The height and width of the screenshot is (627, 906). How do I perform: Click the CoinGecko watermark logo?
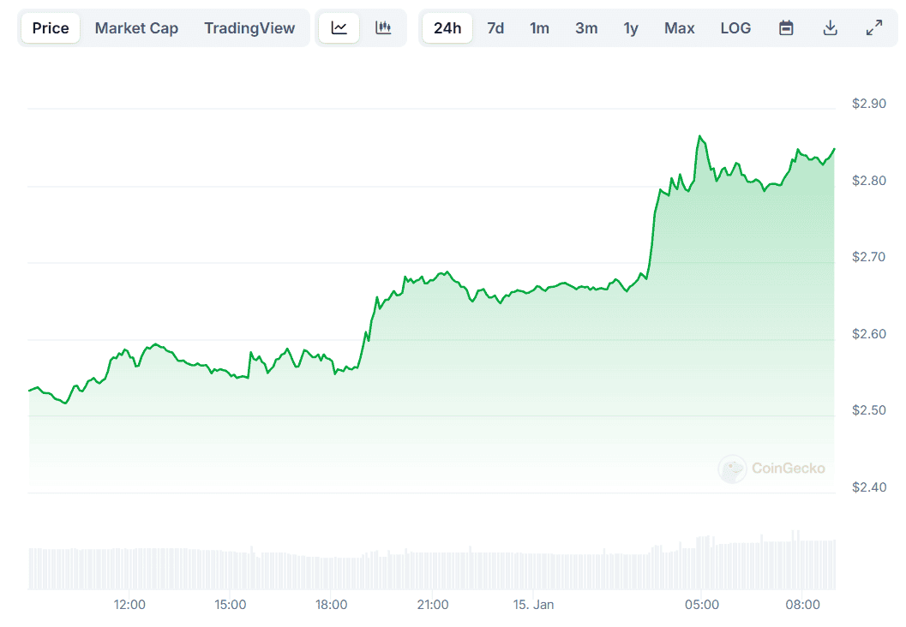(771, 469)
